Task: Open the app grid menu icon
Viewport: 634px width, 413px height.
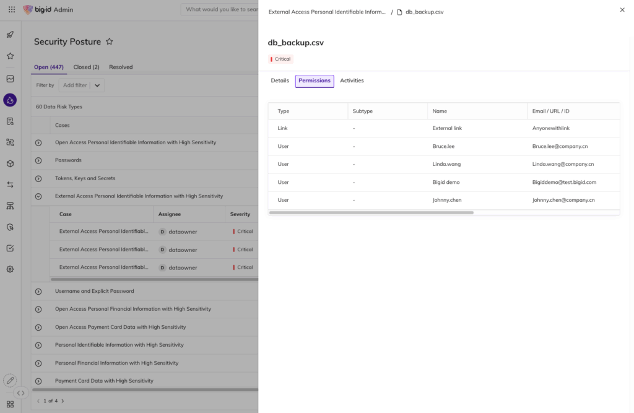Action: click(x=11, y=10)
